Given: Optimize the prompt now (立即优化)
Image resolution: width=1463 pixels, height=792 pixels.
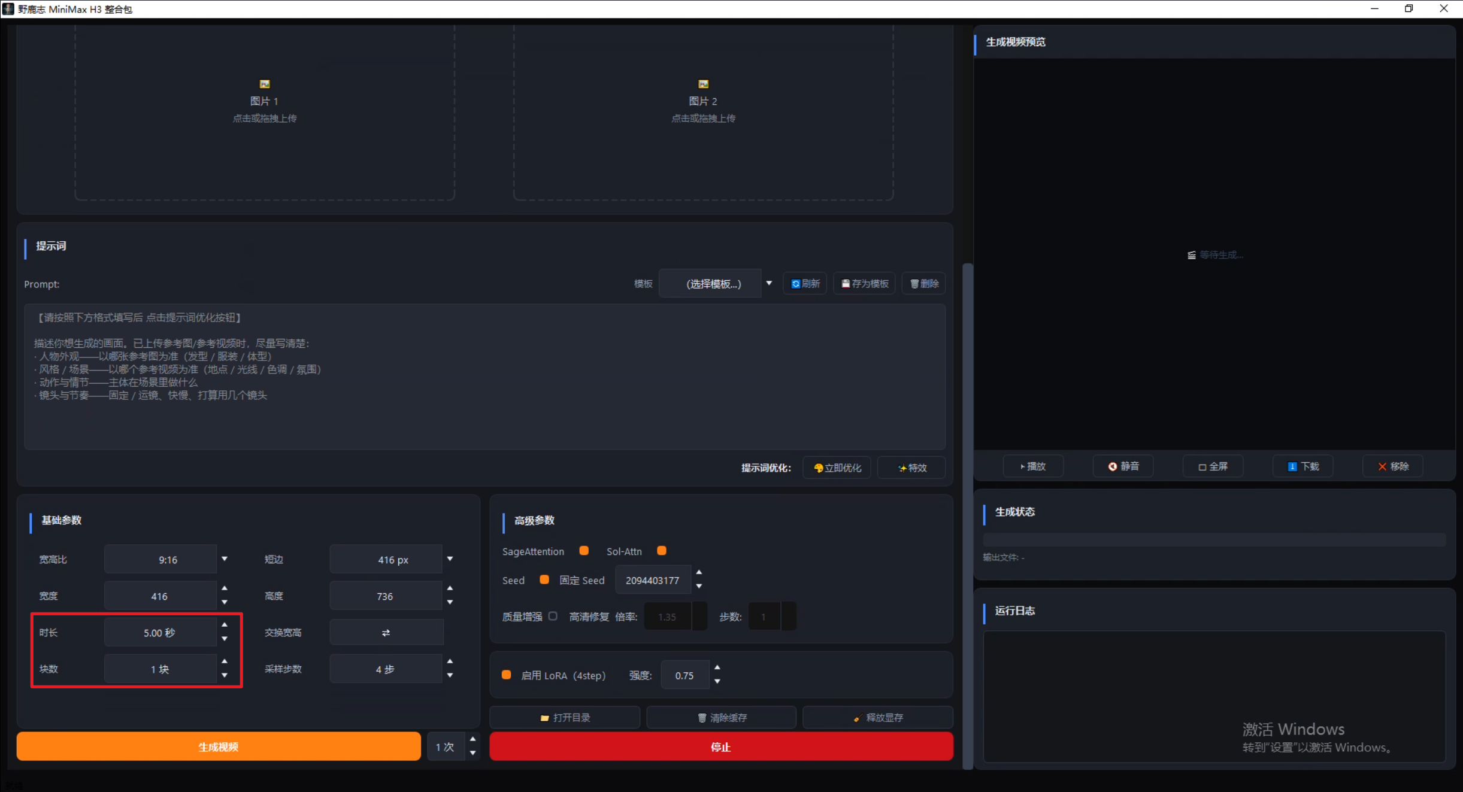Looking at the screenshot, I should (837, 468).
